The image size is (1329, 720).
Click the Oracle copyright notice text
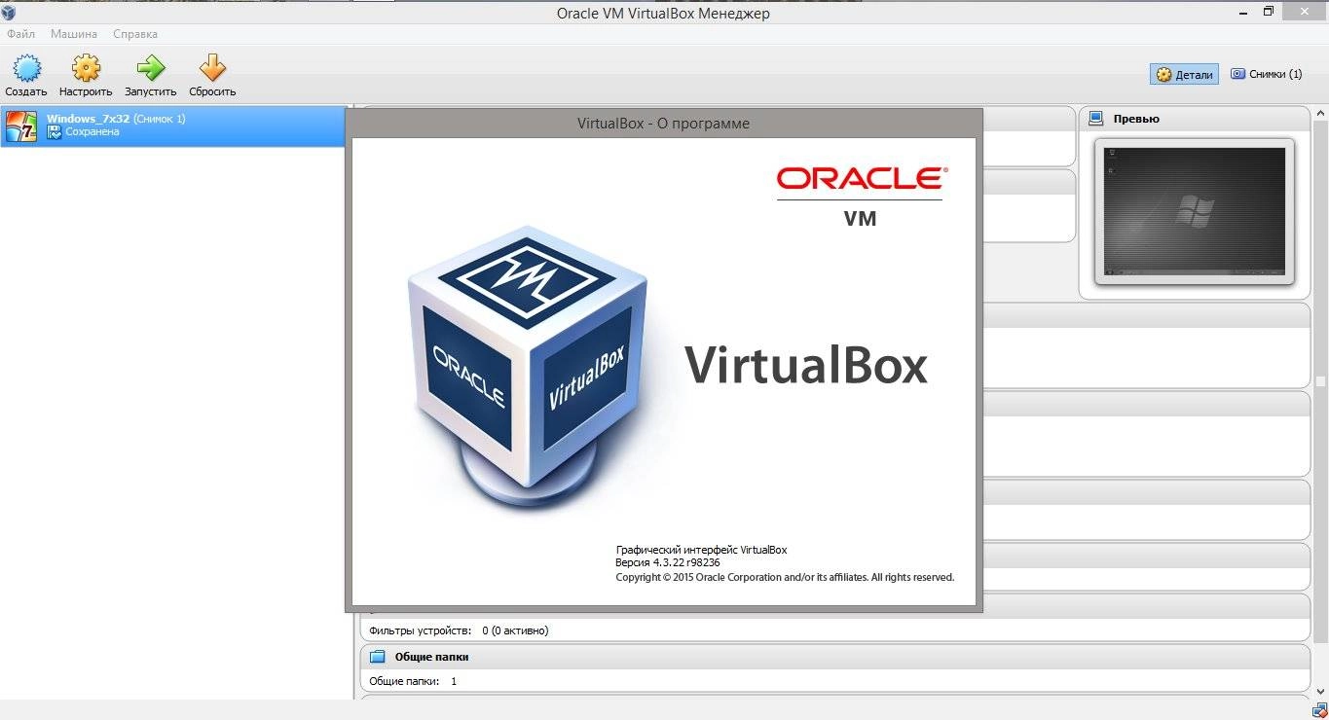pyautogui.click(x=785, y=577)
